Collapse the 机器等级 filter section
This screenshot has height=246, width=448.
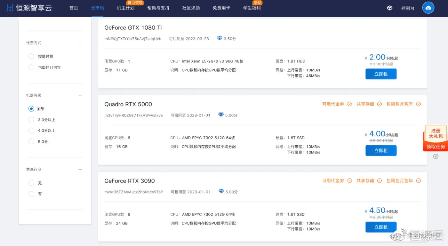(x=80, y=95)
